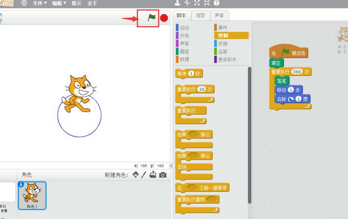Click the 1 value in 等待 block

(x=191, y=74)
